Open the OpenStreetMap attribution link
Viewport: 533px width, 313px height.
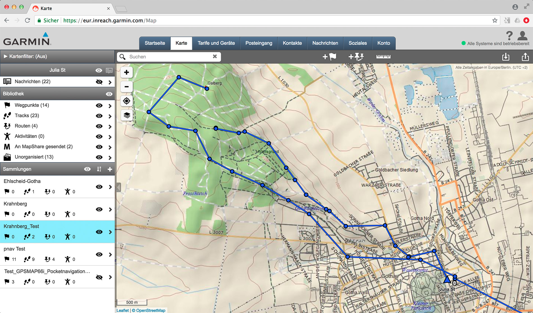[151, 310]
